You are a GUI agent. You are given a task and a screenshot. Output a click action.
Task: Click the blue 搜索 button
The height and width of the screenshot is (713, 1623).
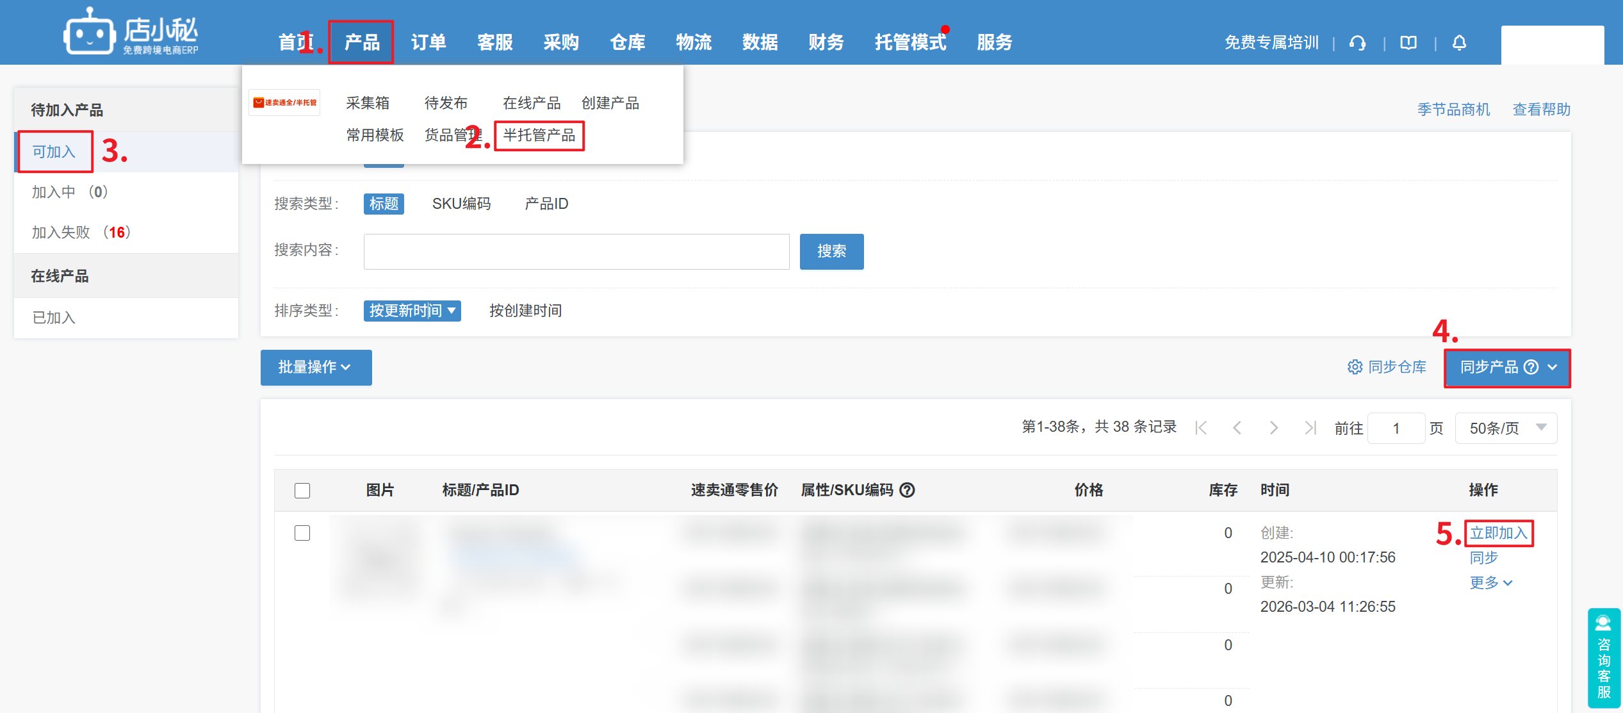(x=831, y=251)
